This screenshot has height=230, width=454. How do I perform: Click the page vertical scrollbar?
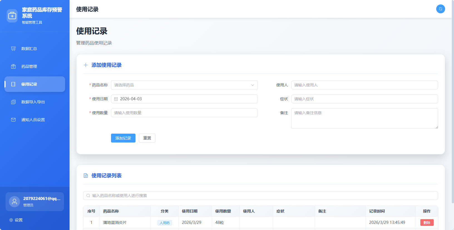pyautogui.click(x=453, y=101)
